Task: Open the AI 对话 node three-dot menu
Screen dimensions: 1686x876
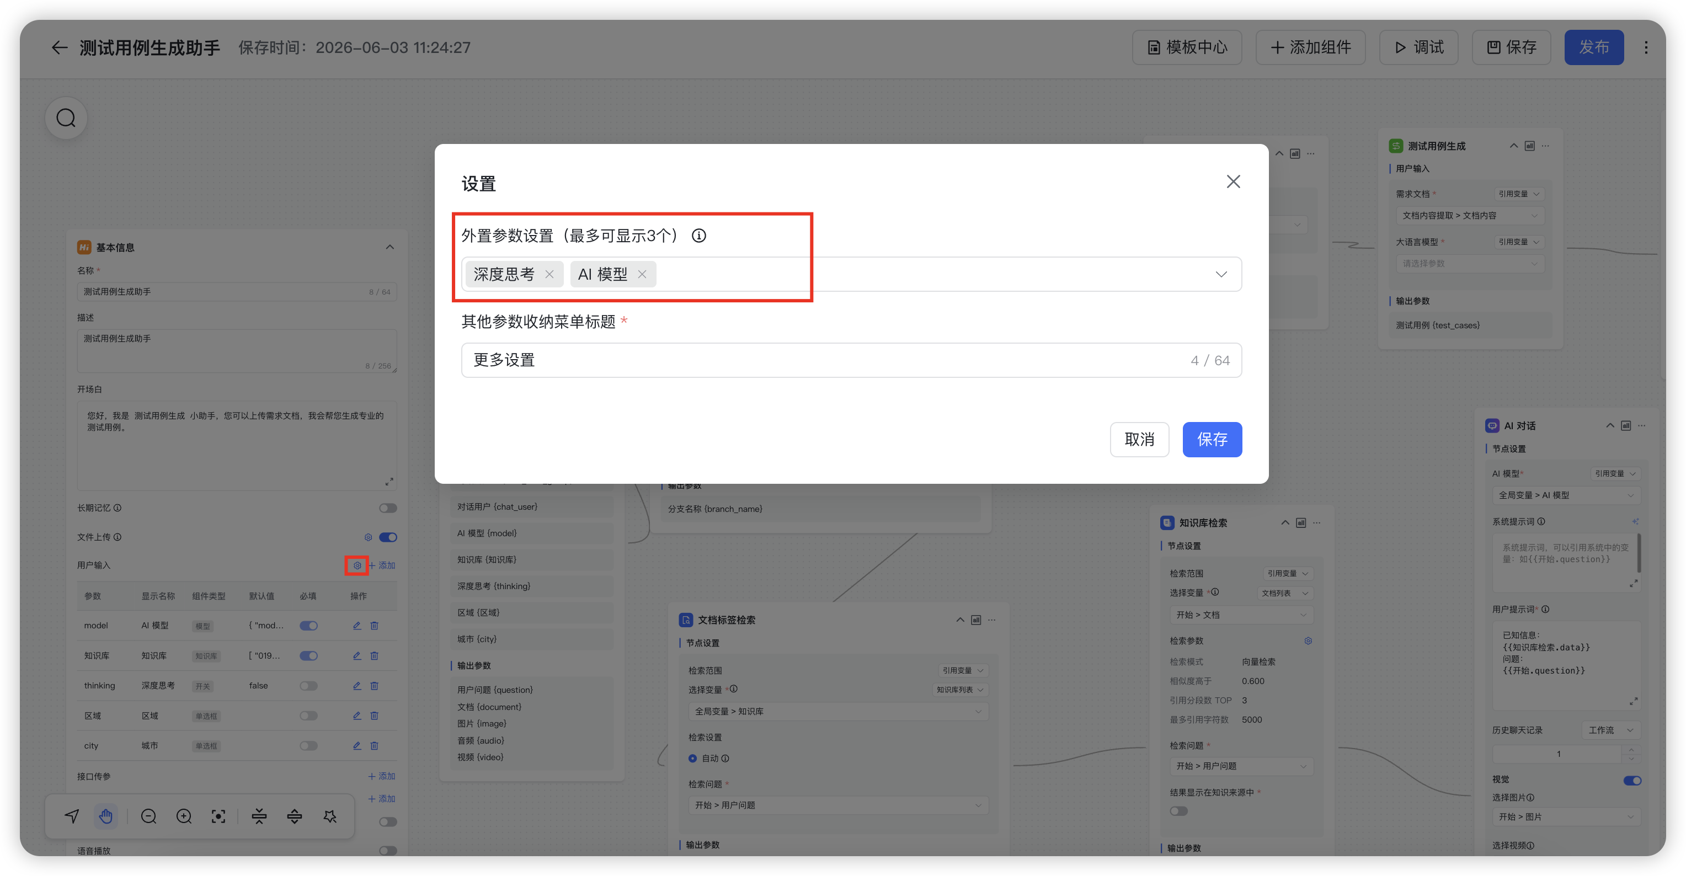Action: [x=1641, y=426]
